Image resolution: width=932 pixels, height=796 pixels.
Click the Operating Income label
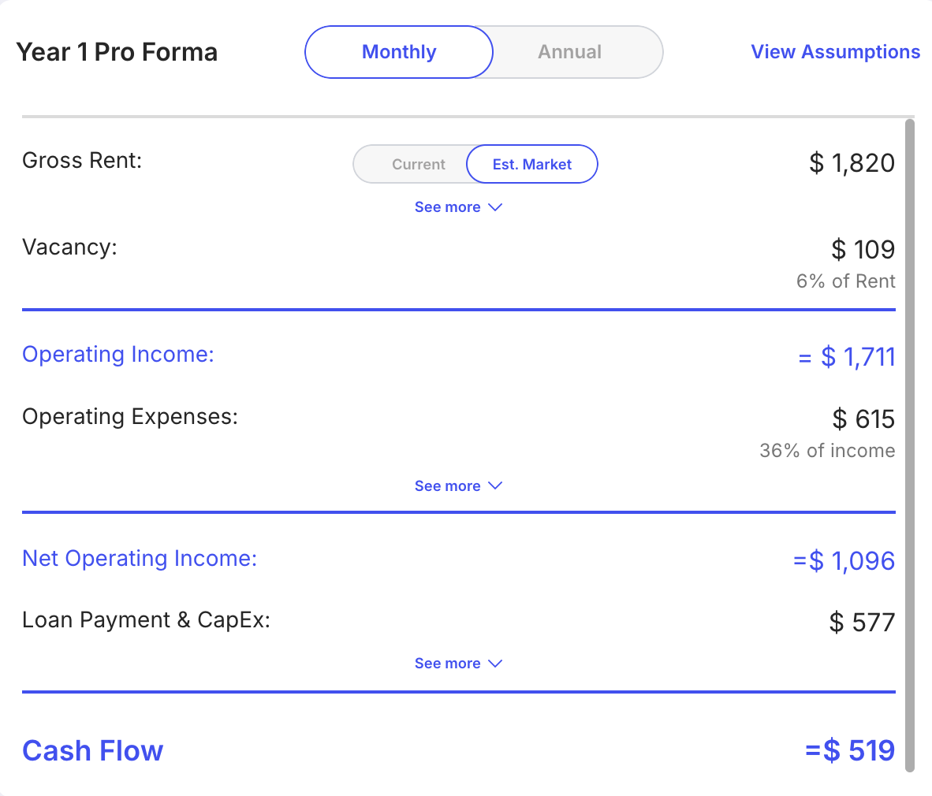(118, 355)
